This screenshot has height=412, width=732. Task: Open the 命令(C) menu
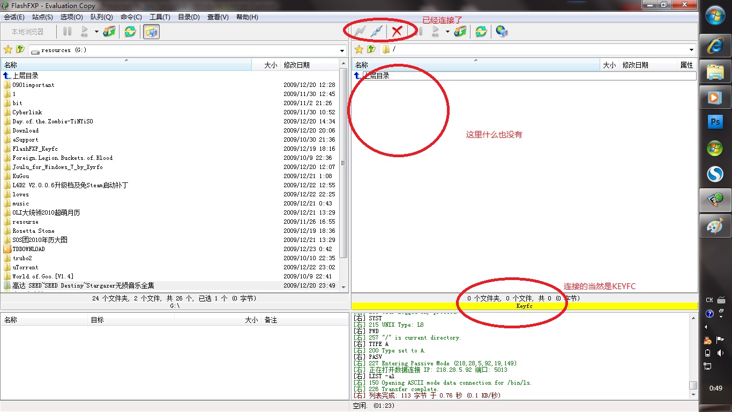[x=131, y=17]
